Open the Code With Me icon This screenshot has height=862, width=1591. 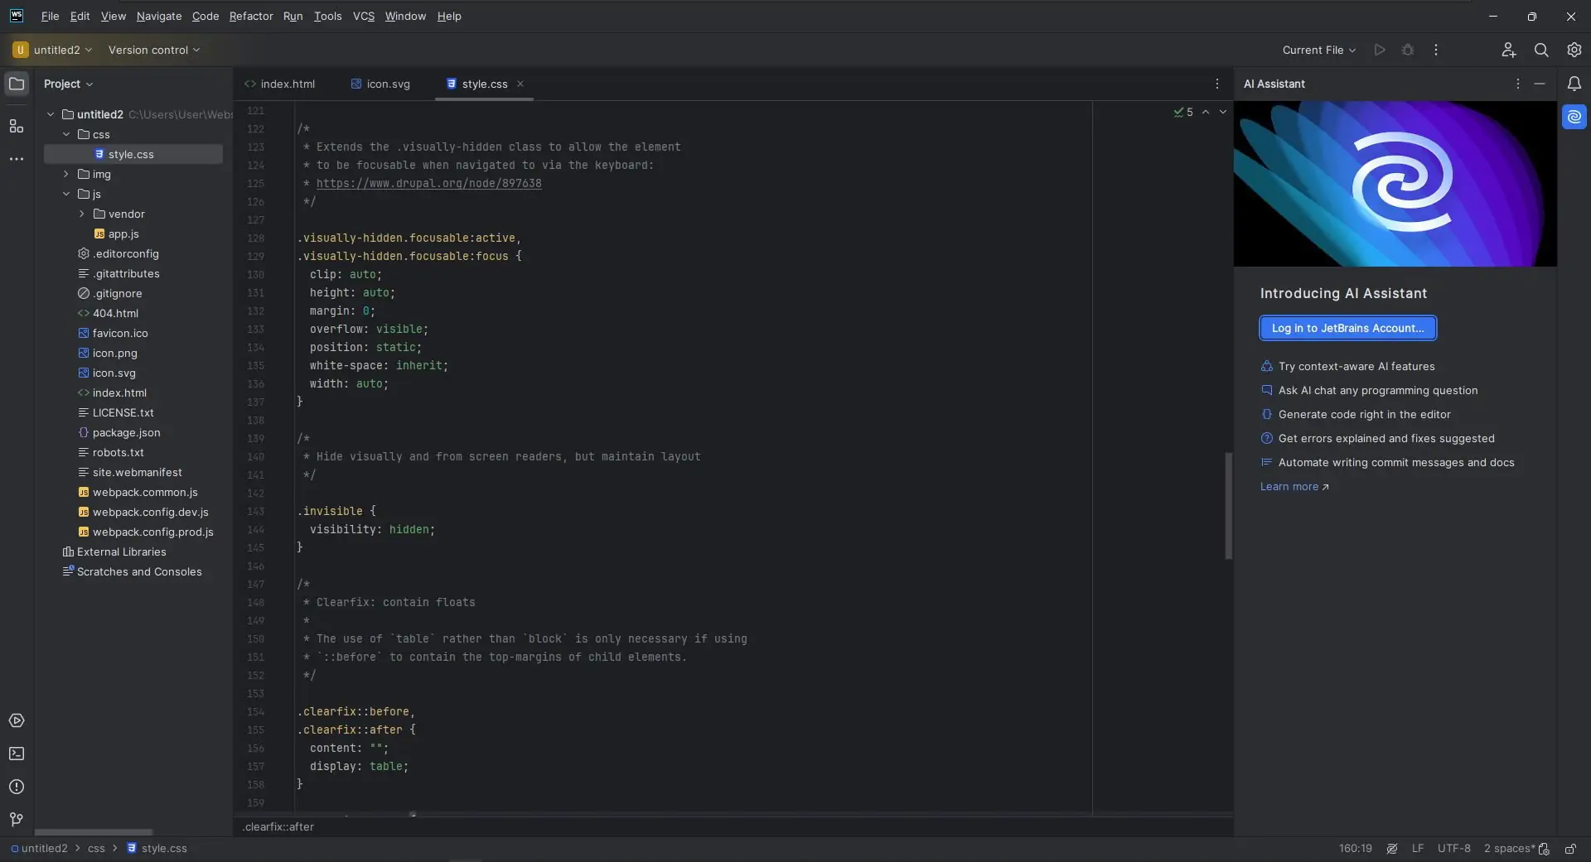(1508, 50)
